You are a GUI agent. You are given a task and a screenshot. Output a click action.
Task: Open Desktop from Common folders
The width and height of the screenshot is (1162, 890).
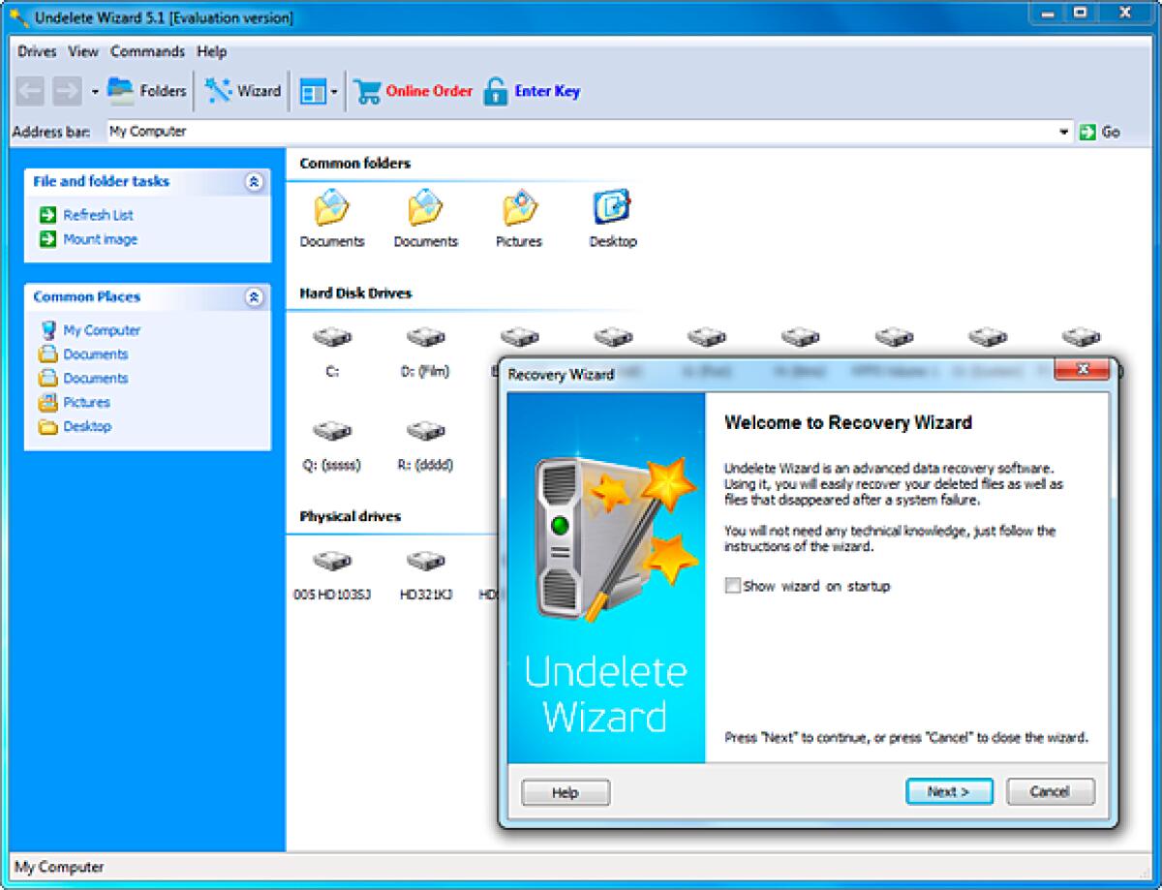[613, 211]
